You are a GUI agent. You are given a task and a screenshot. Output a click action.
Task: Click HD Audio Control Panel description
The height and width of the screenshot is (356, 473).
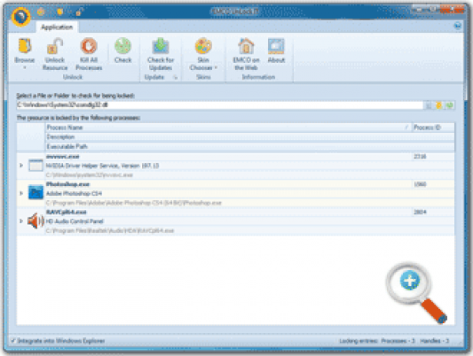[75, 221]
